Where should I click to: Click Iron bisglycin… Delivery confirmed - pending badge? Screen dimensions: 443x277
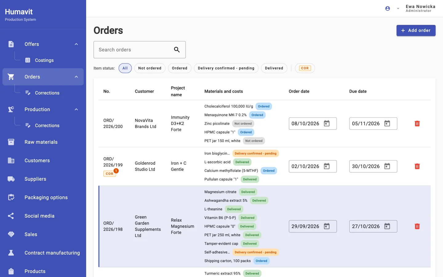[x=256, y=154]
